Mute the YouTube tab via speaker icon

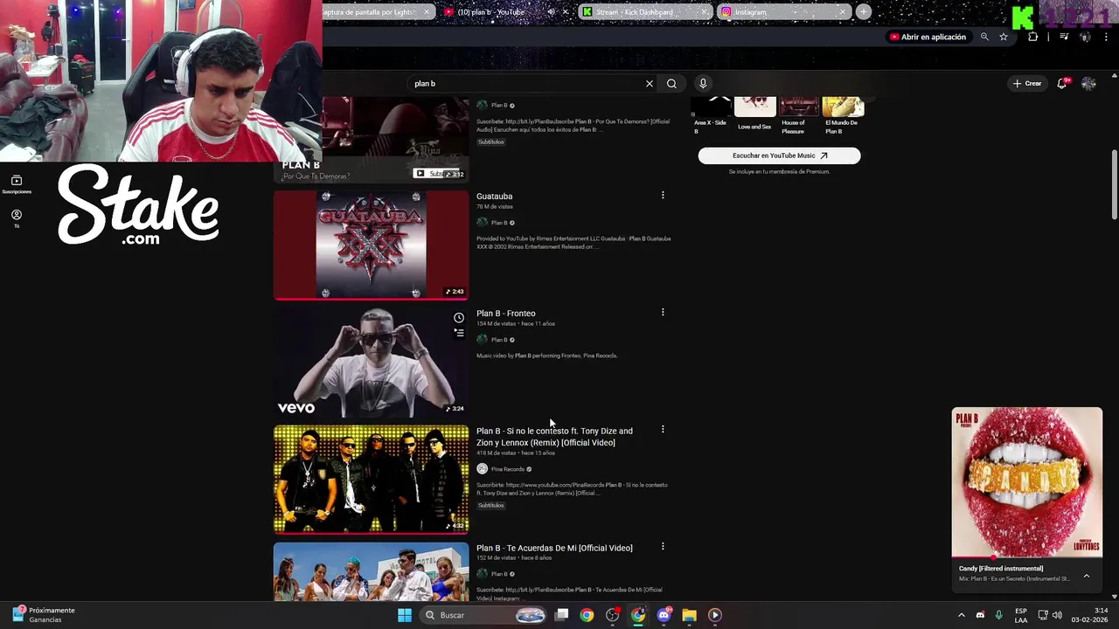click(551, 12)
